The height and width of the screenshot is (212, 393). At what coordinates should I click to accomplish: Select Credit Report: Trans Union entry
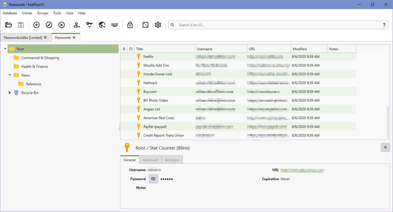tap(238, 135)
